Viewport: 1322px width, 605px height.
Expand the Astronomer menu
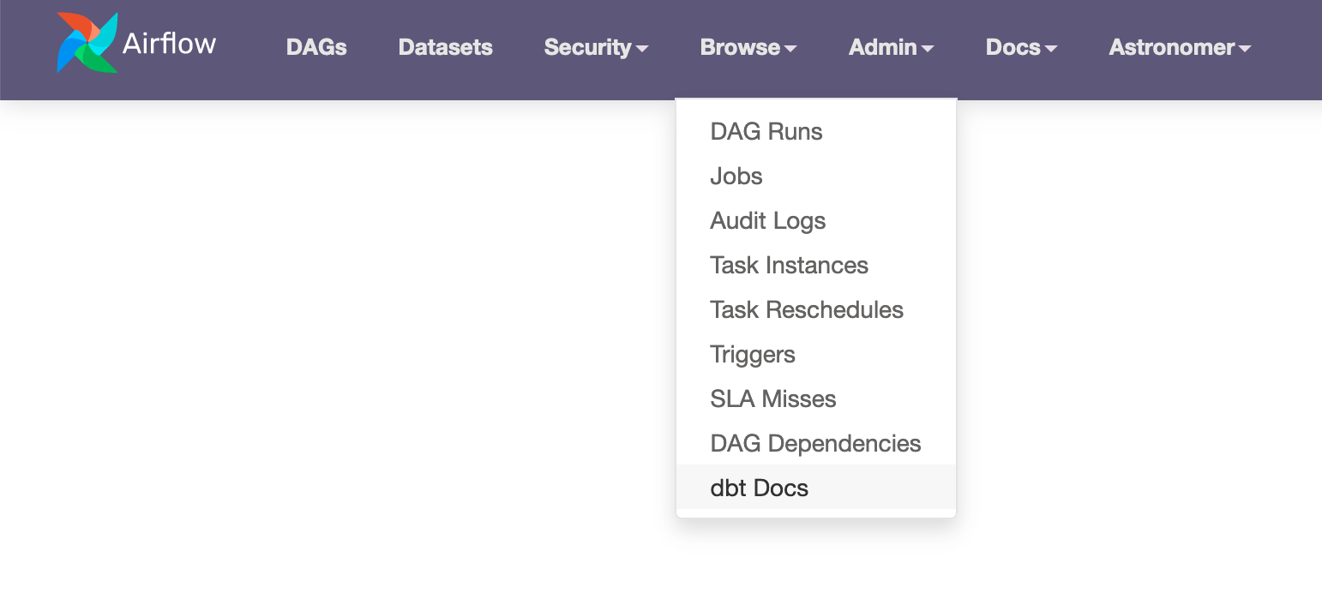point(1172,48)
